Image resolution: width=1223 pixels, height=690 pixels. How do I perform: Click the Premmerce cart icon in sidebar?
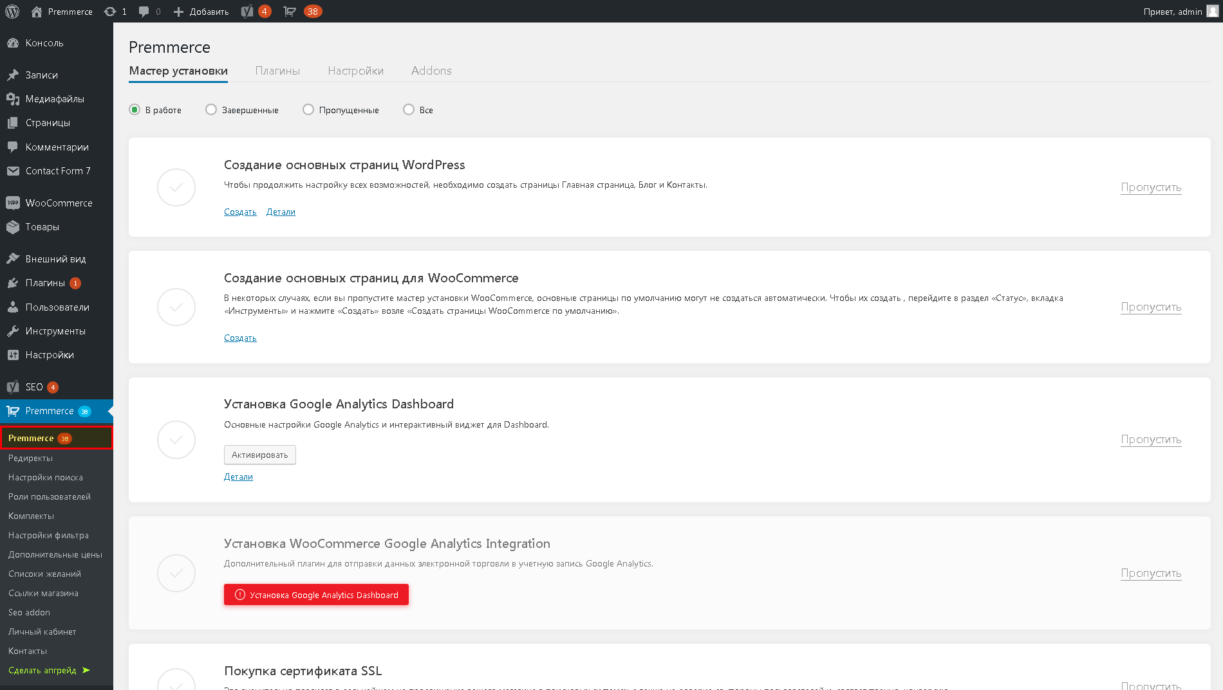13,411
